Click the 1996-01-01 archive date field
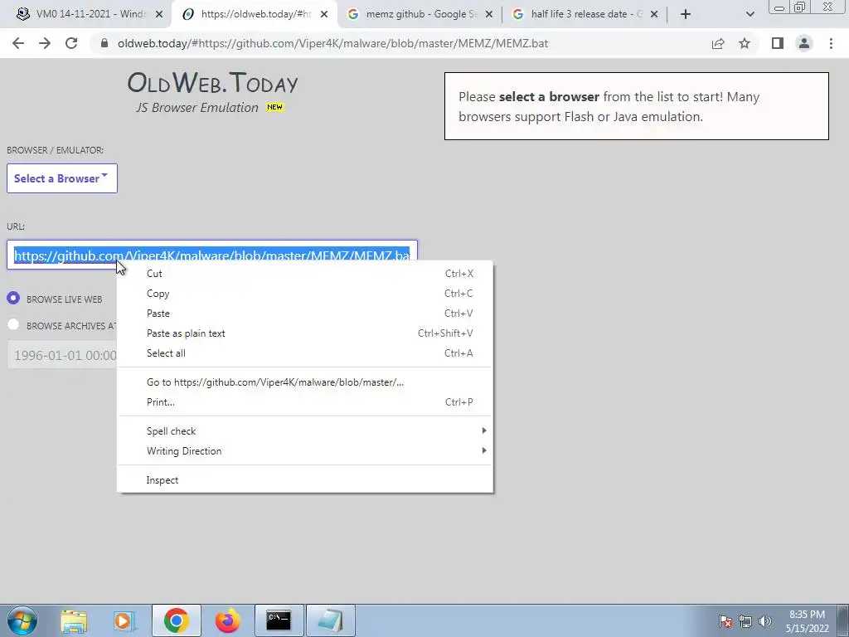This screenshot has height=637, width=849. point(61,355)
